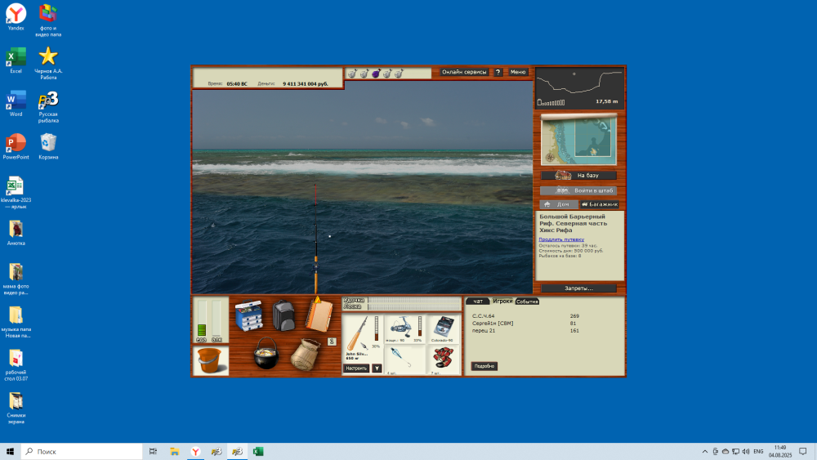Image resolution: width=817 pixels, height=460 pixels.
Task: Open the blue tackle box
Action: coord(248,316)
